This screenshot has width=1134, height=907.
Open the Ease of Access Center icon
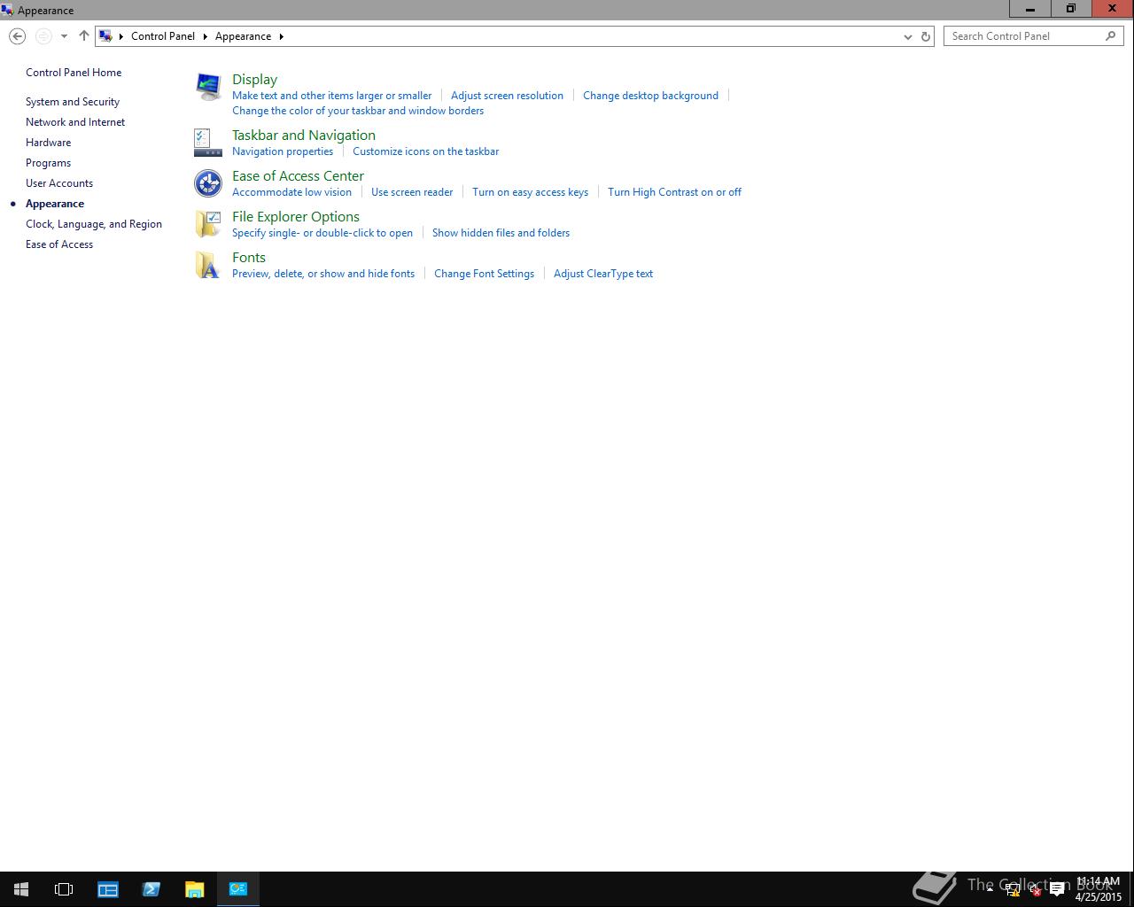tap(208, 183)
